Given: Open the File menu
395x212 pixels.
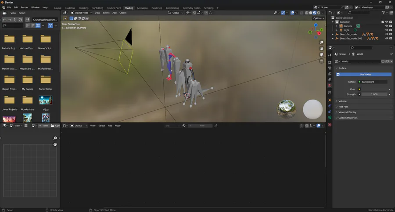Looking at the screenshot, I should (x=9, y=7).
